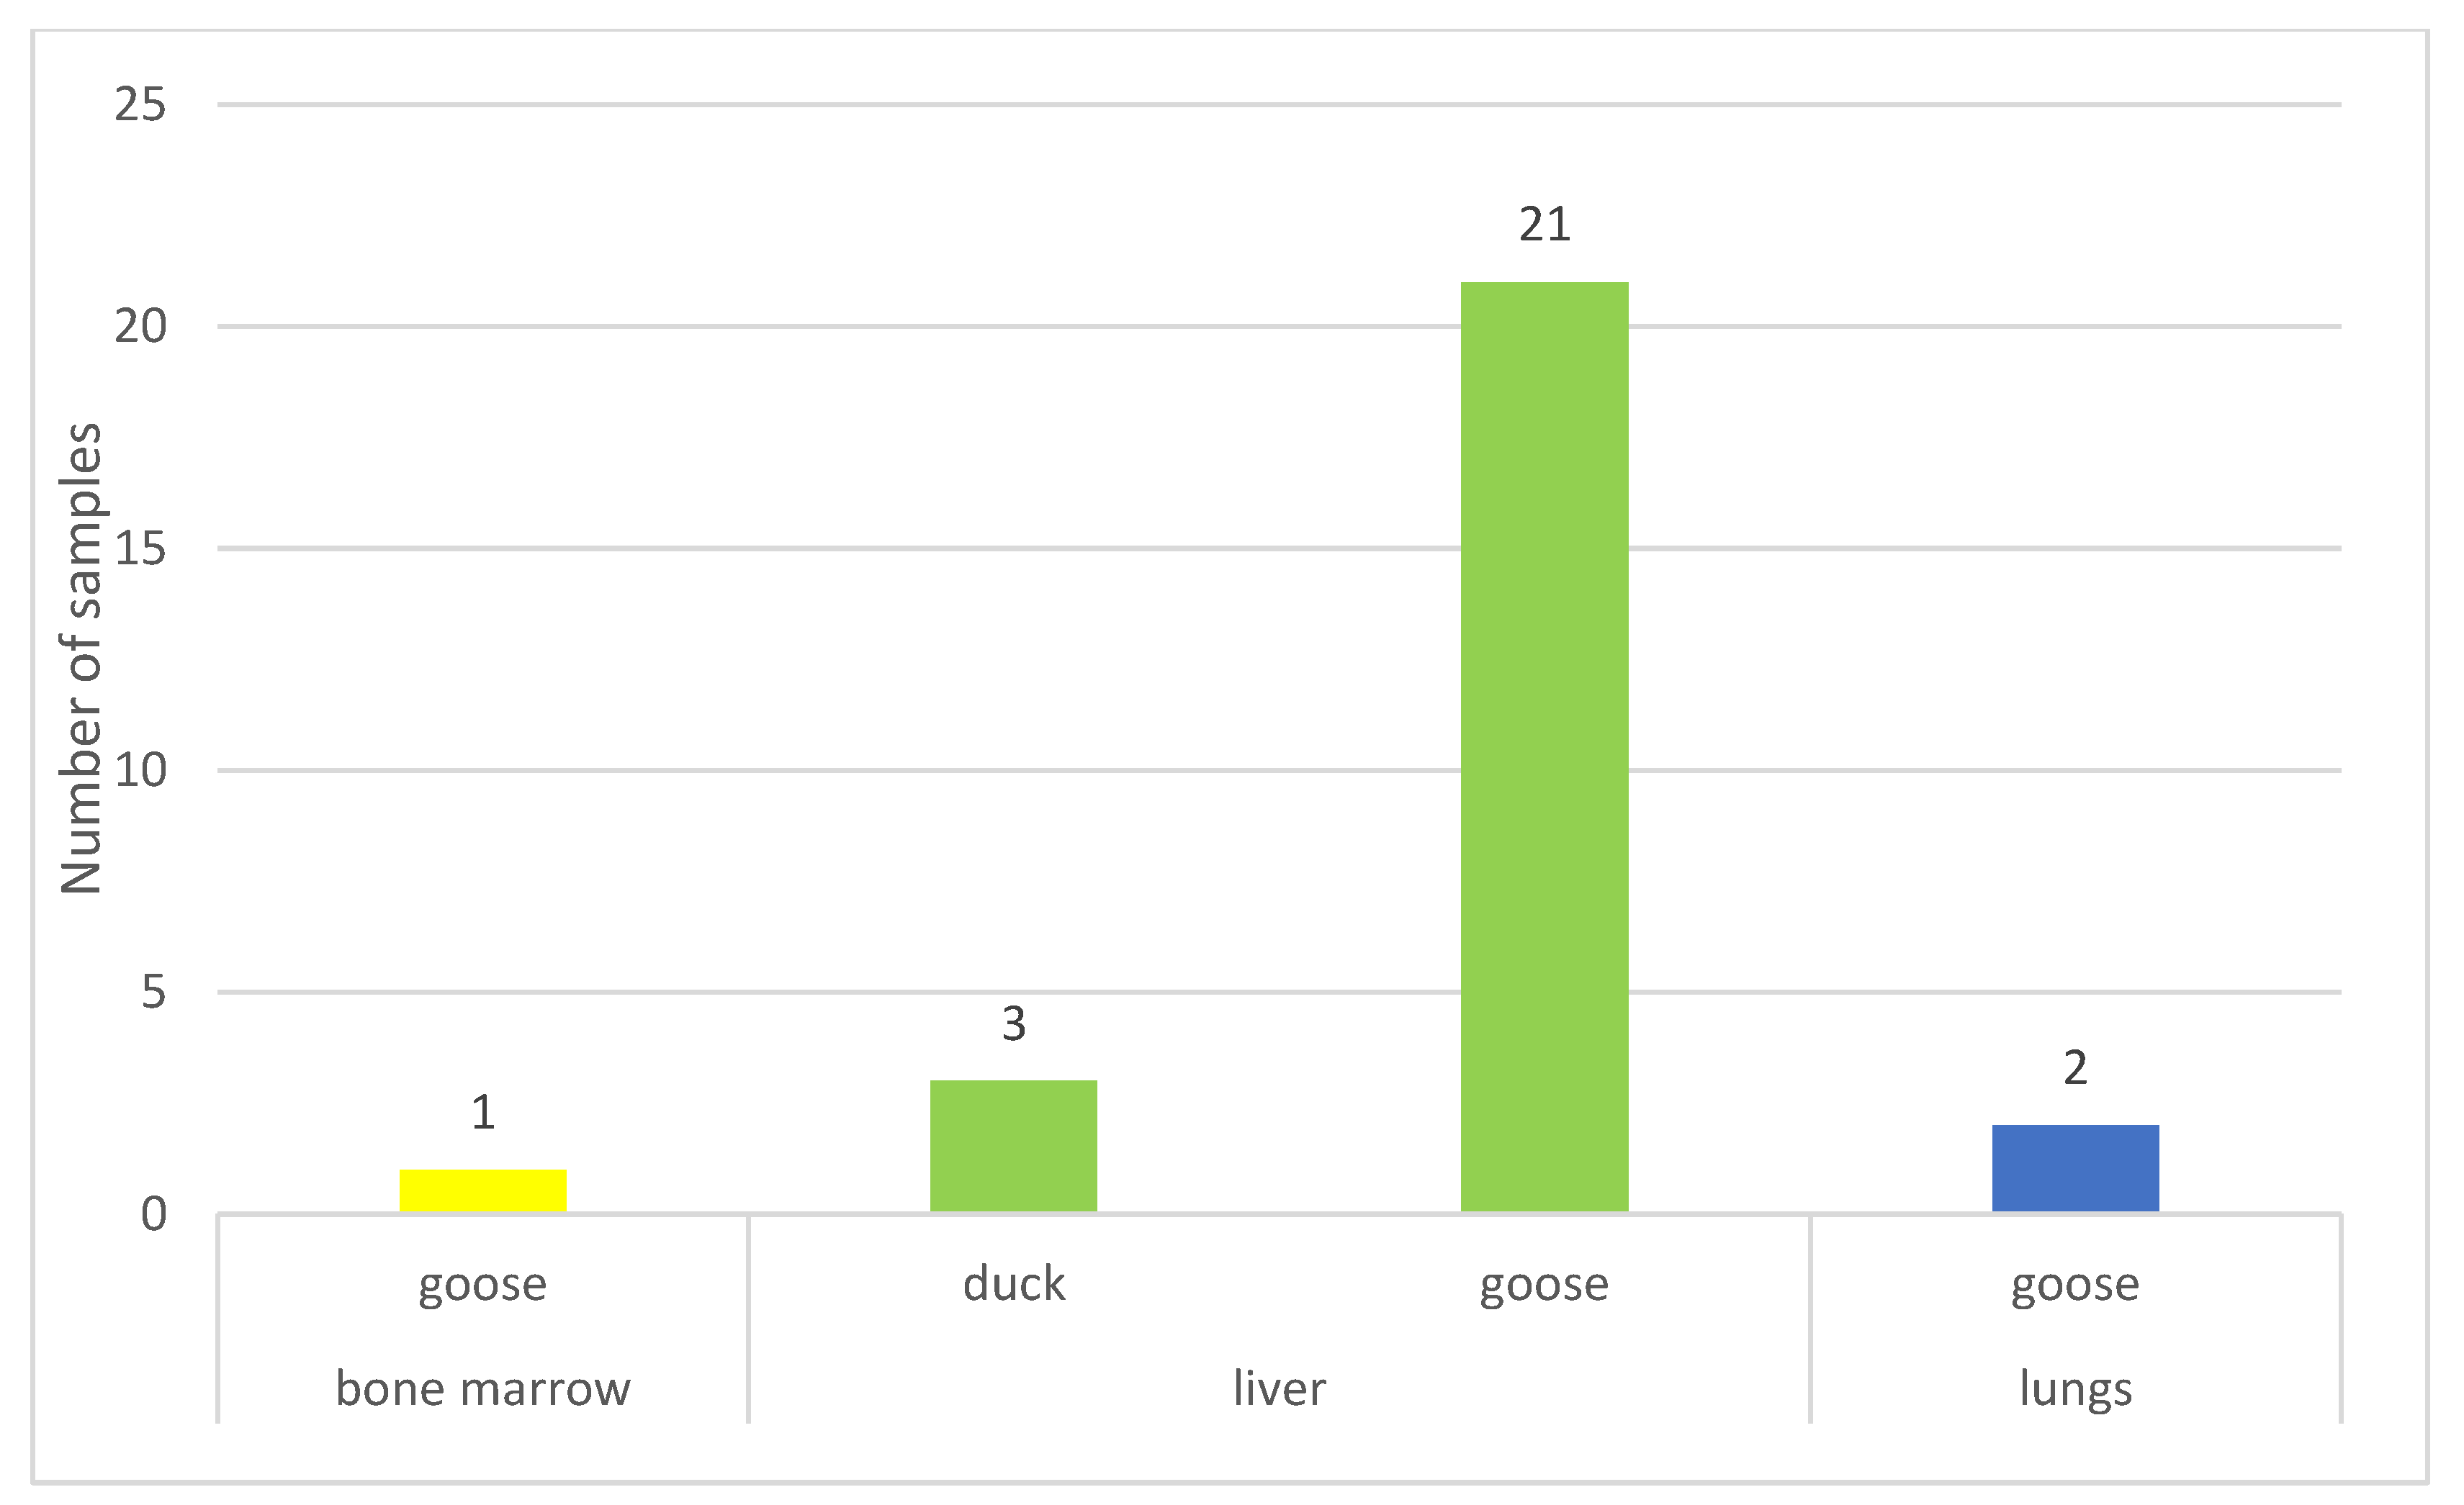Image resolution: width=2464 pixels, height=1505 pixels.
Task: Click y-axis tick label 5
Action: [x=152, y=993]
